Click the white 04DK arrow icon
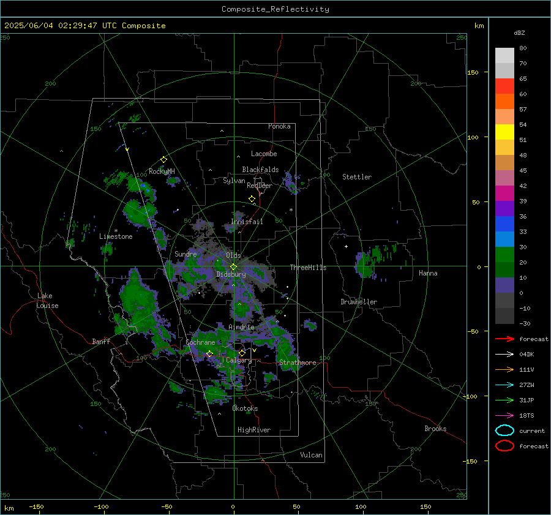The image size is (551, 515). [504, 355]
